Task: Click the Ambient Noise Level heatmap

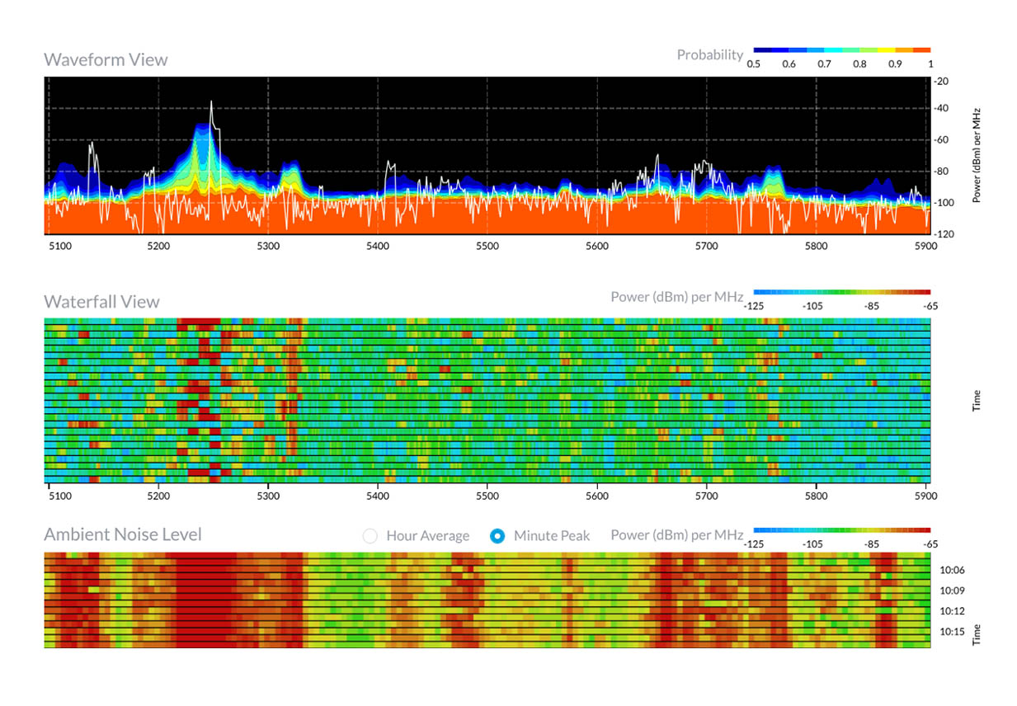Action: coord(487,600)
